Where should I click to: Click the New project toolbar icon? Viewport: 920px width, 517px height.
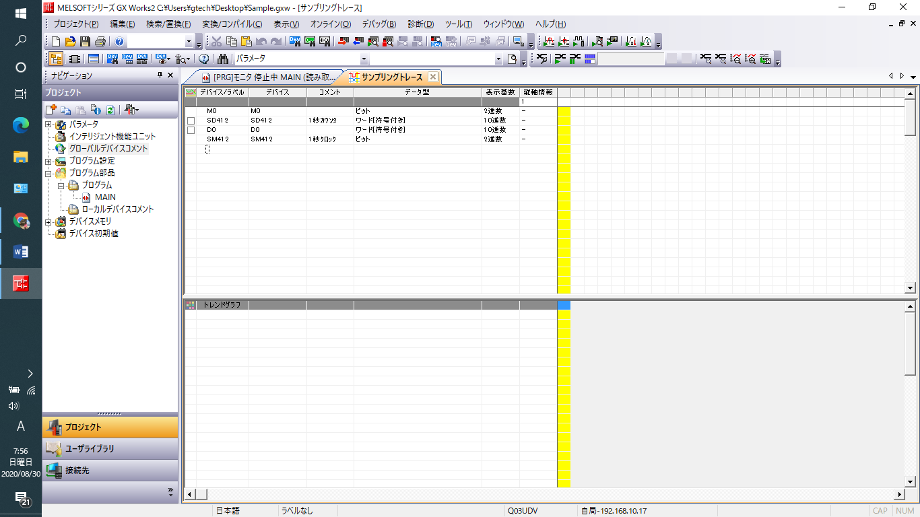(x=57, y=41)
